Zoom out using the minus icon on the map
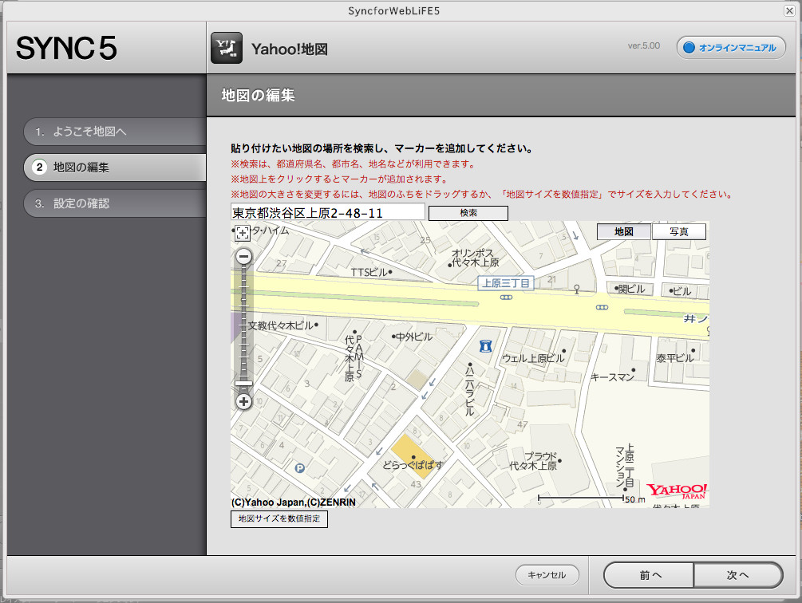The width and height of the screenshot is (802, 603). click(x=243, y=255)
